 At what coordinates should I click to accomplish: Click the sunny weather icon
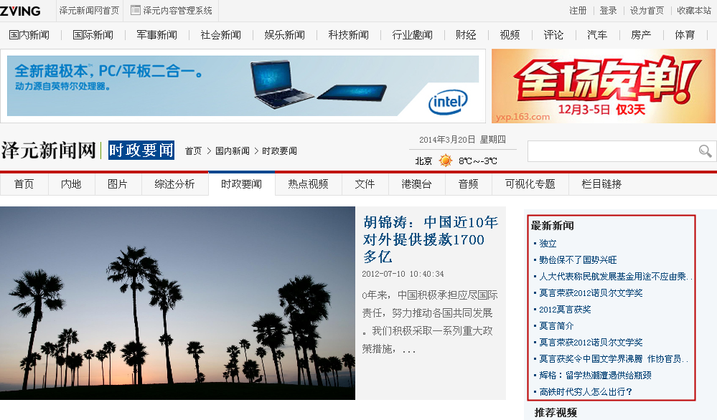(x=446, y=161)
